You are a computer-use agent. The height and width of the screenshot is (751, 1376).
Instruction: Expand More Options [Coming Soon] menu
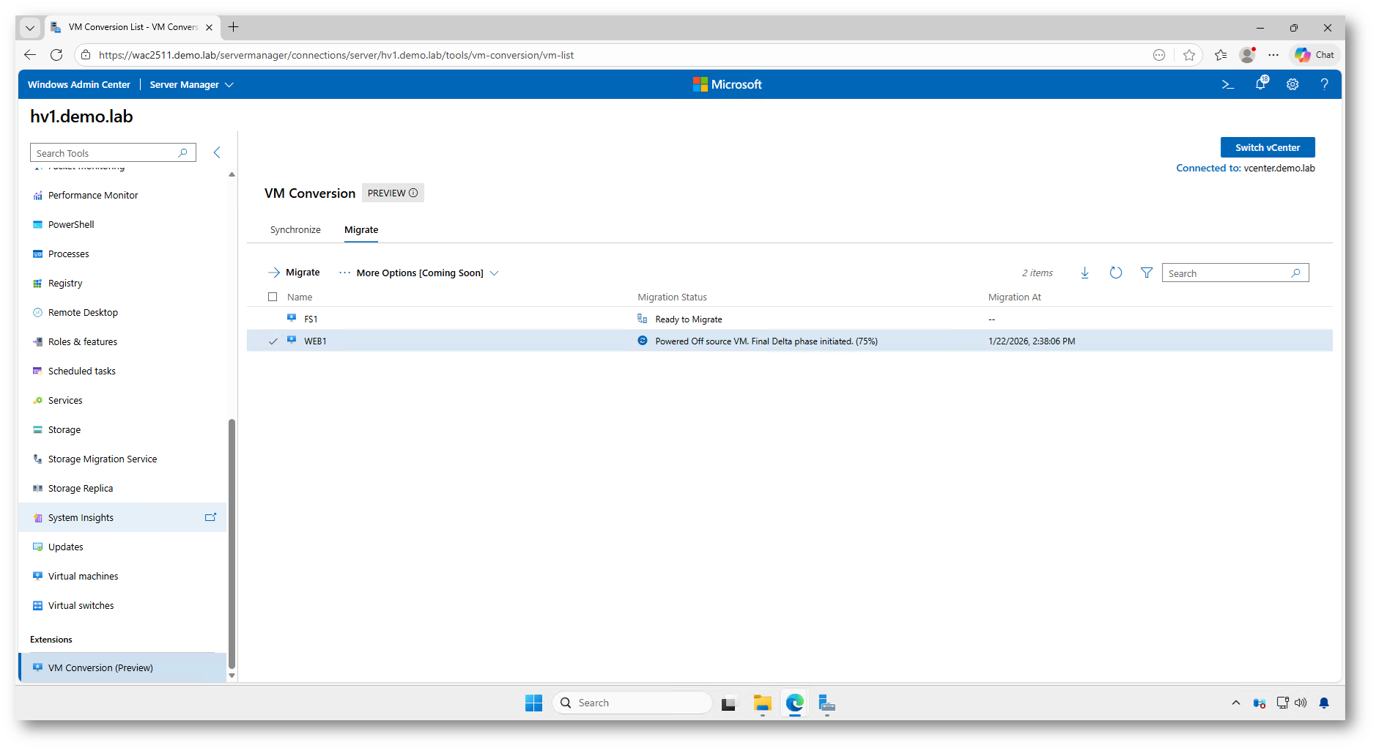tap(419, 273)
